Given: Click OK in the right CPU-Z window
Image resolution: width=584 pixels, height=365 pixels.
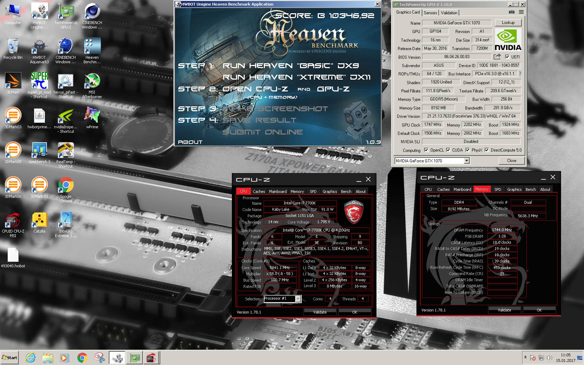Looking at the screenshot, I should coord(539,310).
